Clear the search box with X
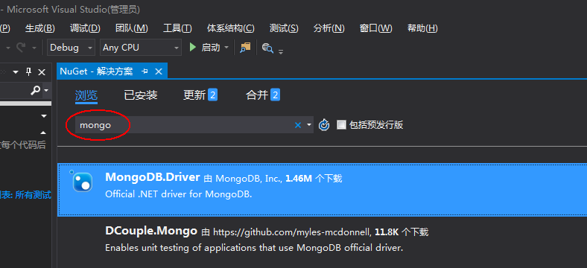Image resolution: width=587 pixels, height=268 pixels. coord(298,125)
